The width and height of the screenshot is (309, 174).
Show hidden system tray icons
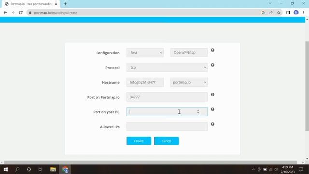coord(253,169)
